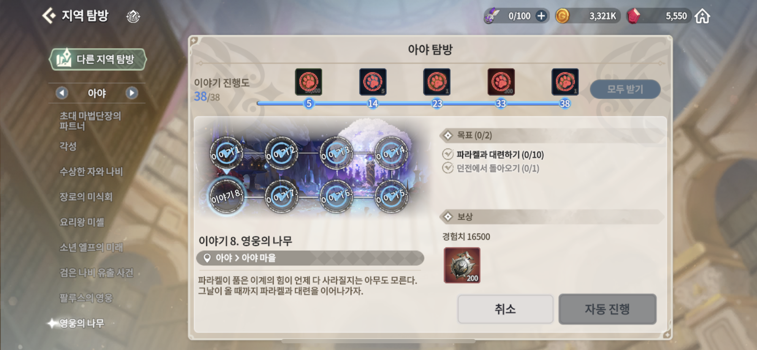The width and height of the screenshot is (757, 350).
Task: Claim the paw reward at milestone 5
Action: click(308, 82)
